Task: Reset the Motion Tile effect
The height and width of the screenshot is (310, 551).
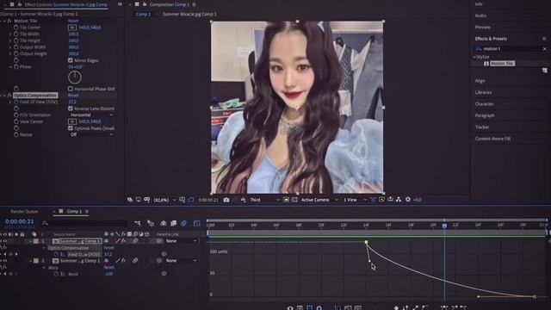Action: pyautogui.click(x=73, y=21)
